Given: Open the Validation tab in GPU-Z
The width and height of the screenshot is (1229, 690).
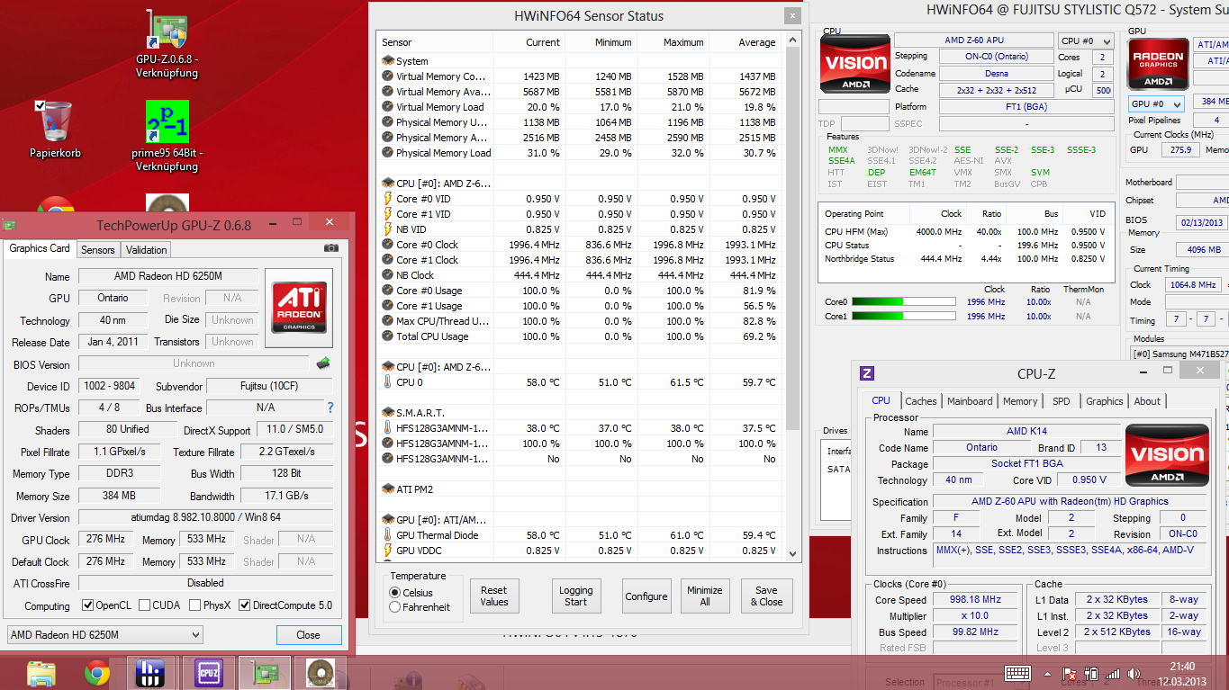Looking at the screenshot, I should [x=146, y=250].
